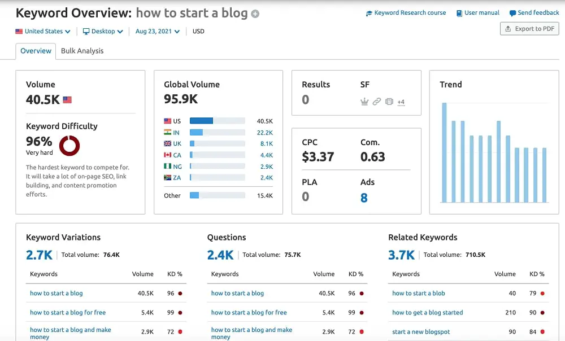This screenshot has height=341, width=565.
Task: Switch to the Bulk Analysis tab
Action: click(x=83, y=51)
